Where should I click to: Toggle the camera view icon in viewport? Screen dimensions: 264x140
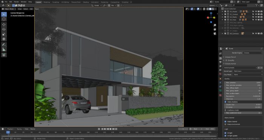pos(215,34)
